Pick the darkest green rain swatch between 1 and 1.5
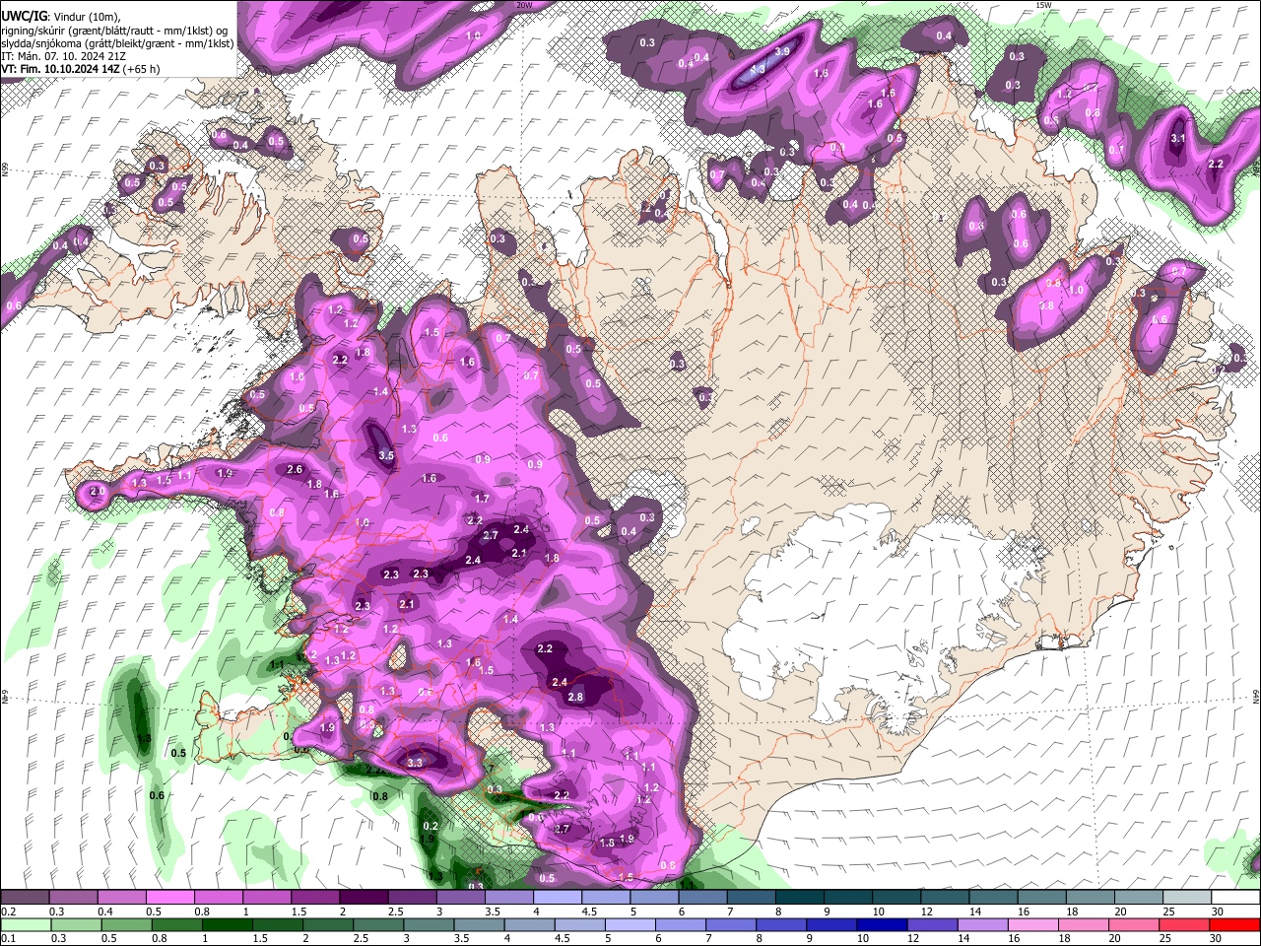Image resolution: width=1261 pixels, height=946 pixels. tap(226, 924)
